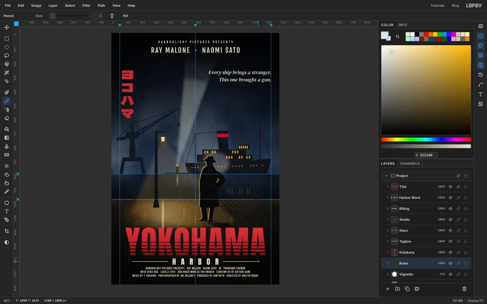Image resolution: width=487 pixels, height=304 pixels.
Task: Open the Blog link
Action: coord(455,5)
